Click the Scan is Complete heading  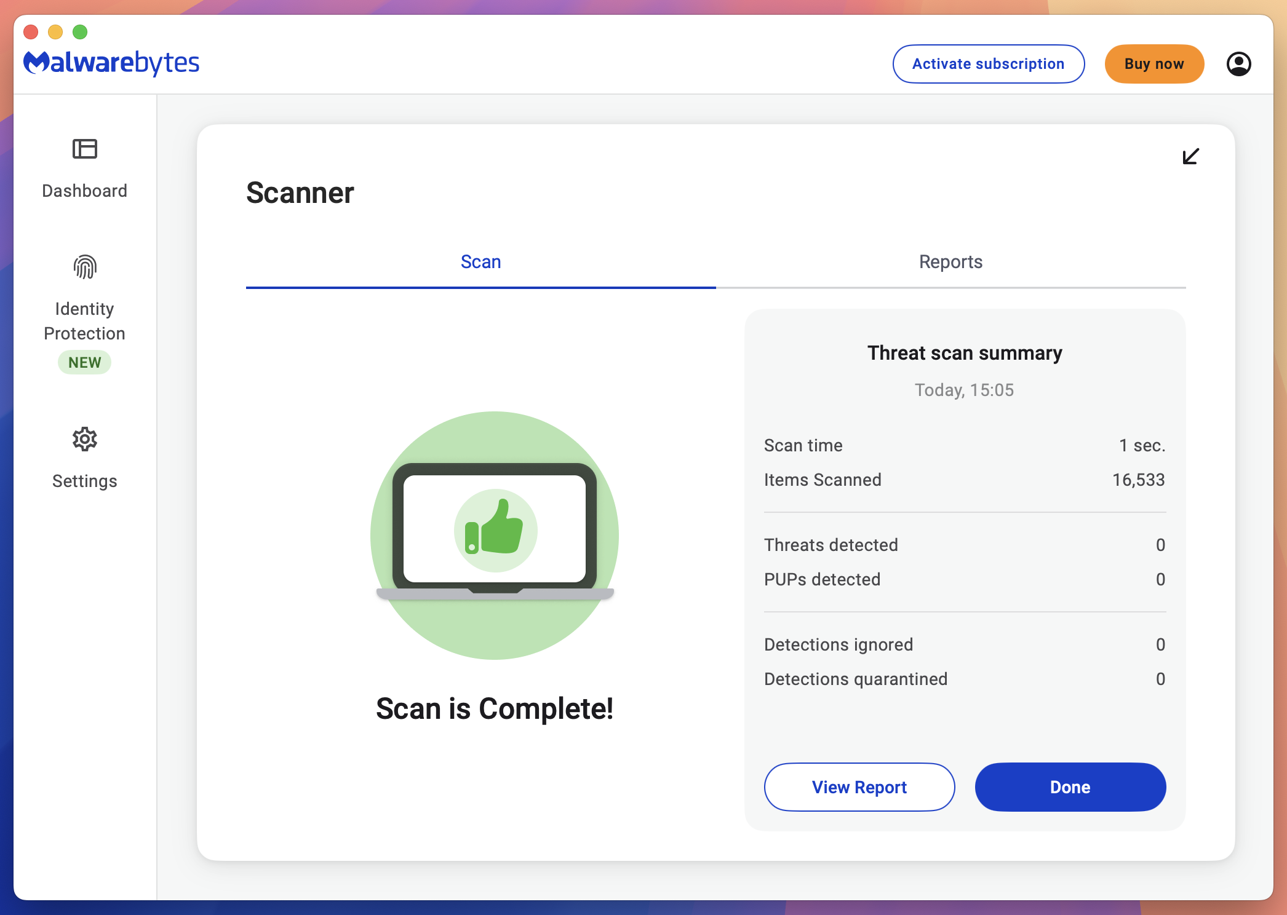494,708
